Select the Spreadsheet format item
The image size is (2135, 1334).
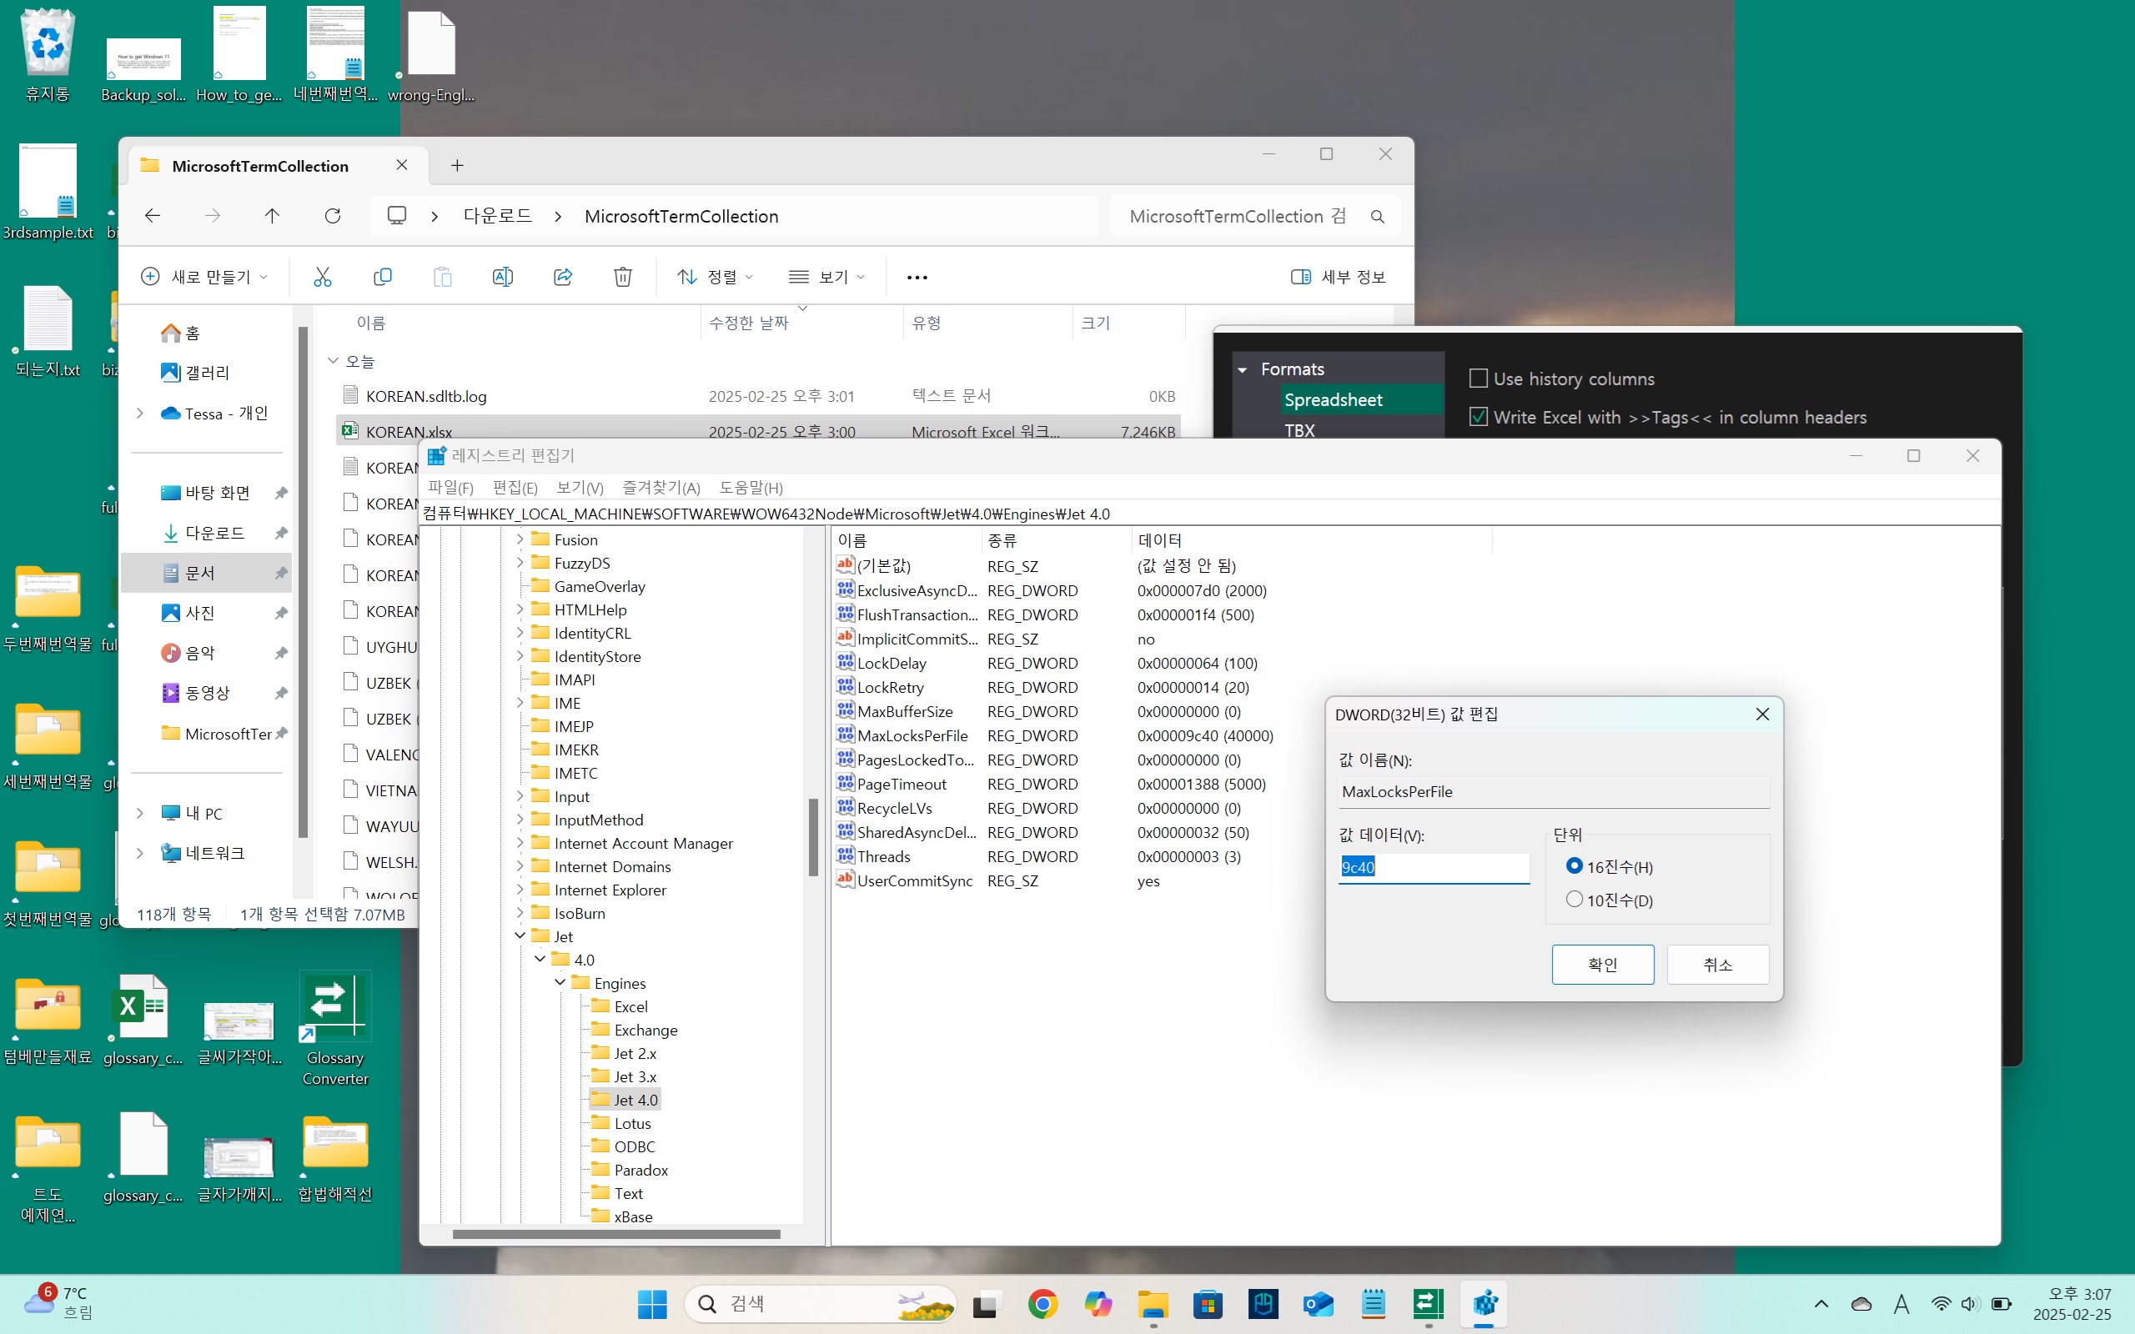[1333, 399]
